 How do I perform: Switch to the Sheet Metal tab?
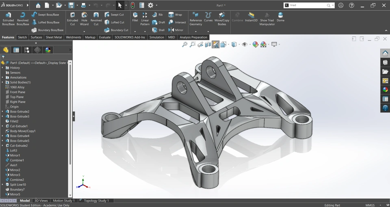[54, 37]
